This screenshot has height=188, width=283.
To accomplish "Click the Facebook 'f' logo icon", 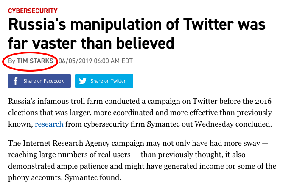I will [16, 81].
